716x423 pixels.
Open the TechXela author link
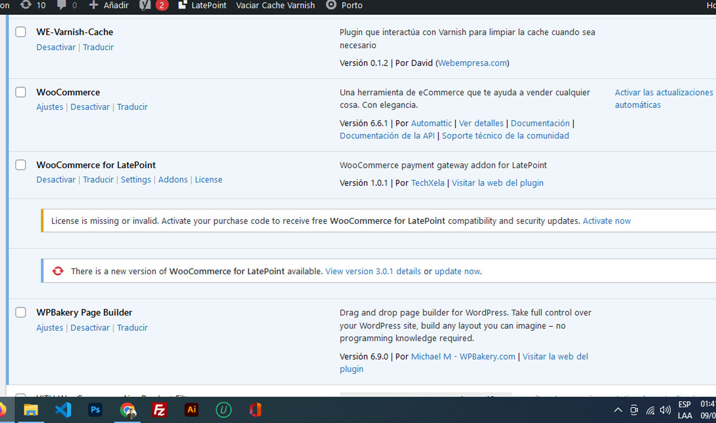(428, 183)
